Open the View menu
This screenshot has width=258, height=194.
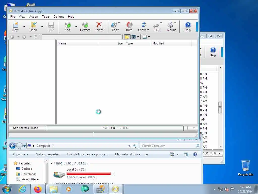22,17
